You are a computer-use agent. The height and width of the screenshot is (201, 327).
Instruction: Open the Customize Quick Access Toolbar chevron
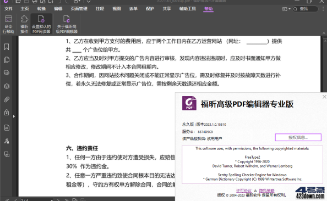pyautogui.click(x=89, y=2)
